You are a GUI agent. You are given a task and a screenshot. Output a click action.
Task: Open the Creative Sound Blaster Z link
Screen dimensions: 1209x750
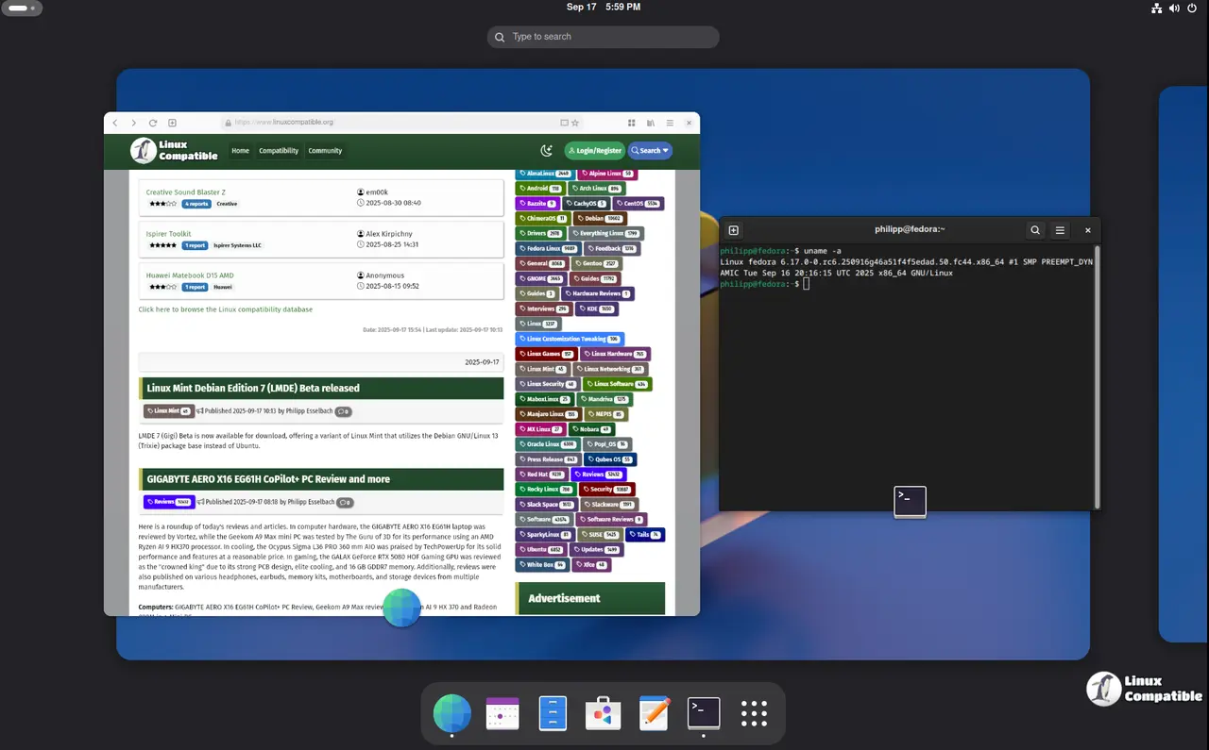[x=185, y=192]
